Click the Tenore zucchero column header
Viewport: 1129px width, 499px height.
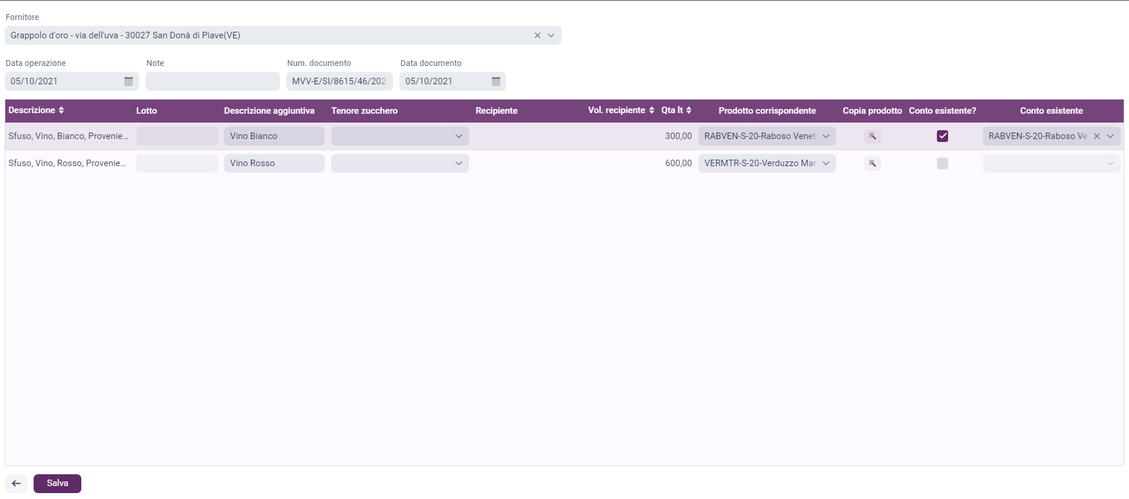(x=364, y=111)
